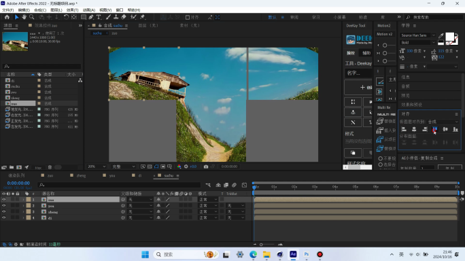This screenshot has width=465, height=261.
Task: Select the 不重命 radio option
Action: point(381,158)
